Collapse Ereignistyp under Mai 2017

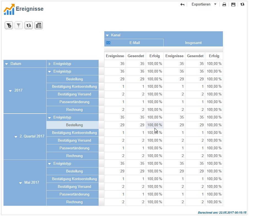coord(50,164)
